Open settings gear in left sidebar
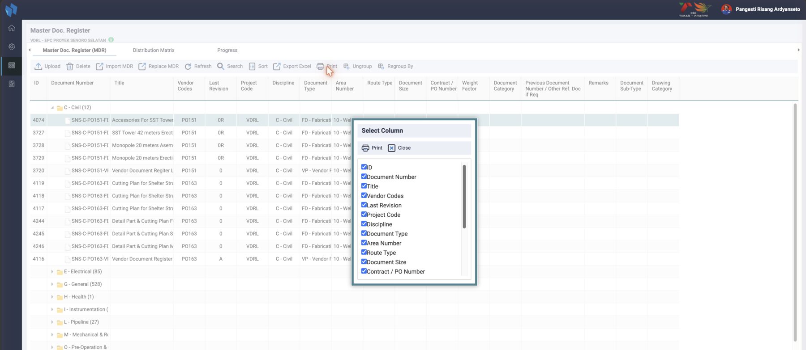 12,46
